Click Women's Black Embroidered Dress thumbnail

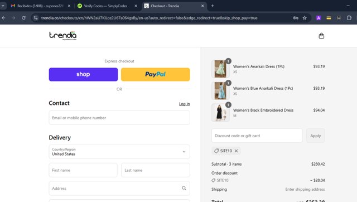point(220,113)
